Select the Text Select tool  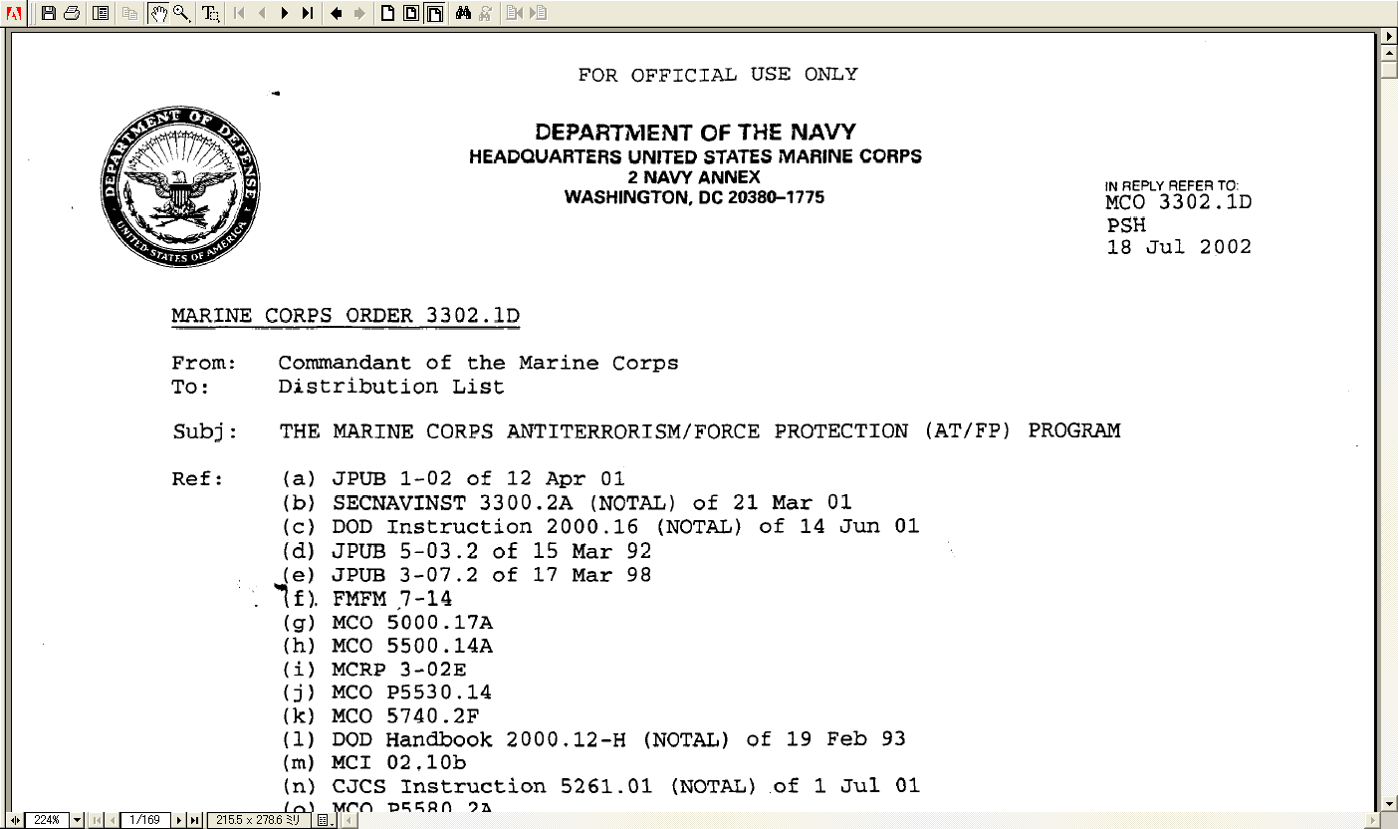(x=211, y=13)
